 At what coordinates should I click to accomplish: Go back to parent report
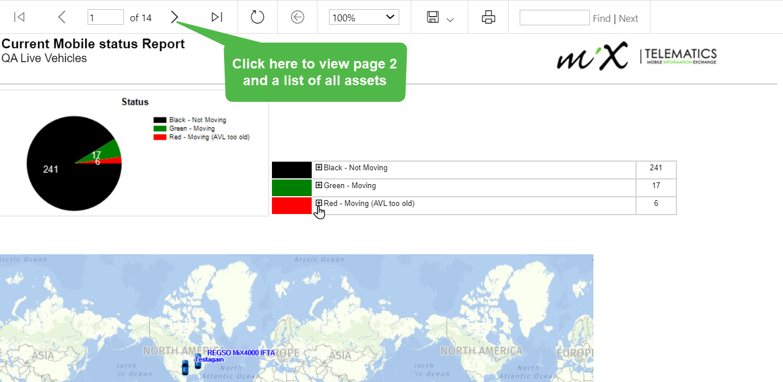click(297, 17)
